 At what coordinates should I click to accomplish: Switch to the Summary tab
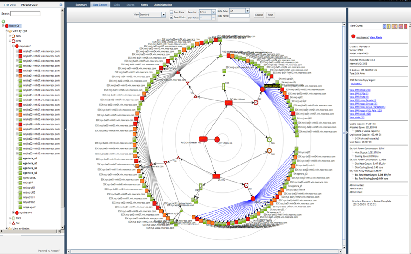pyautogui.click(x=81, y=5)
